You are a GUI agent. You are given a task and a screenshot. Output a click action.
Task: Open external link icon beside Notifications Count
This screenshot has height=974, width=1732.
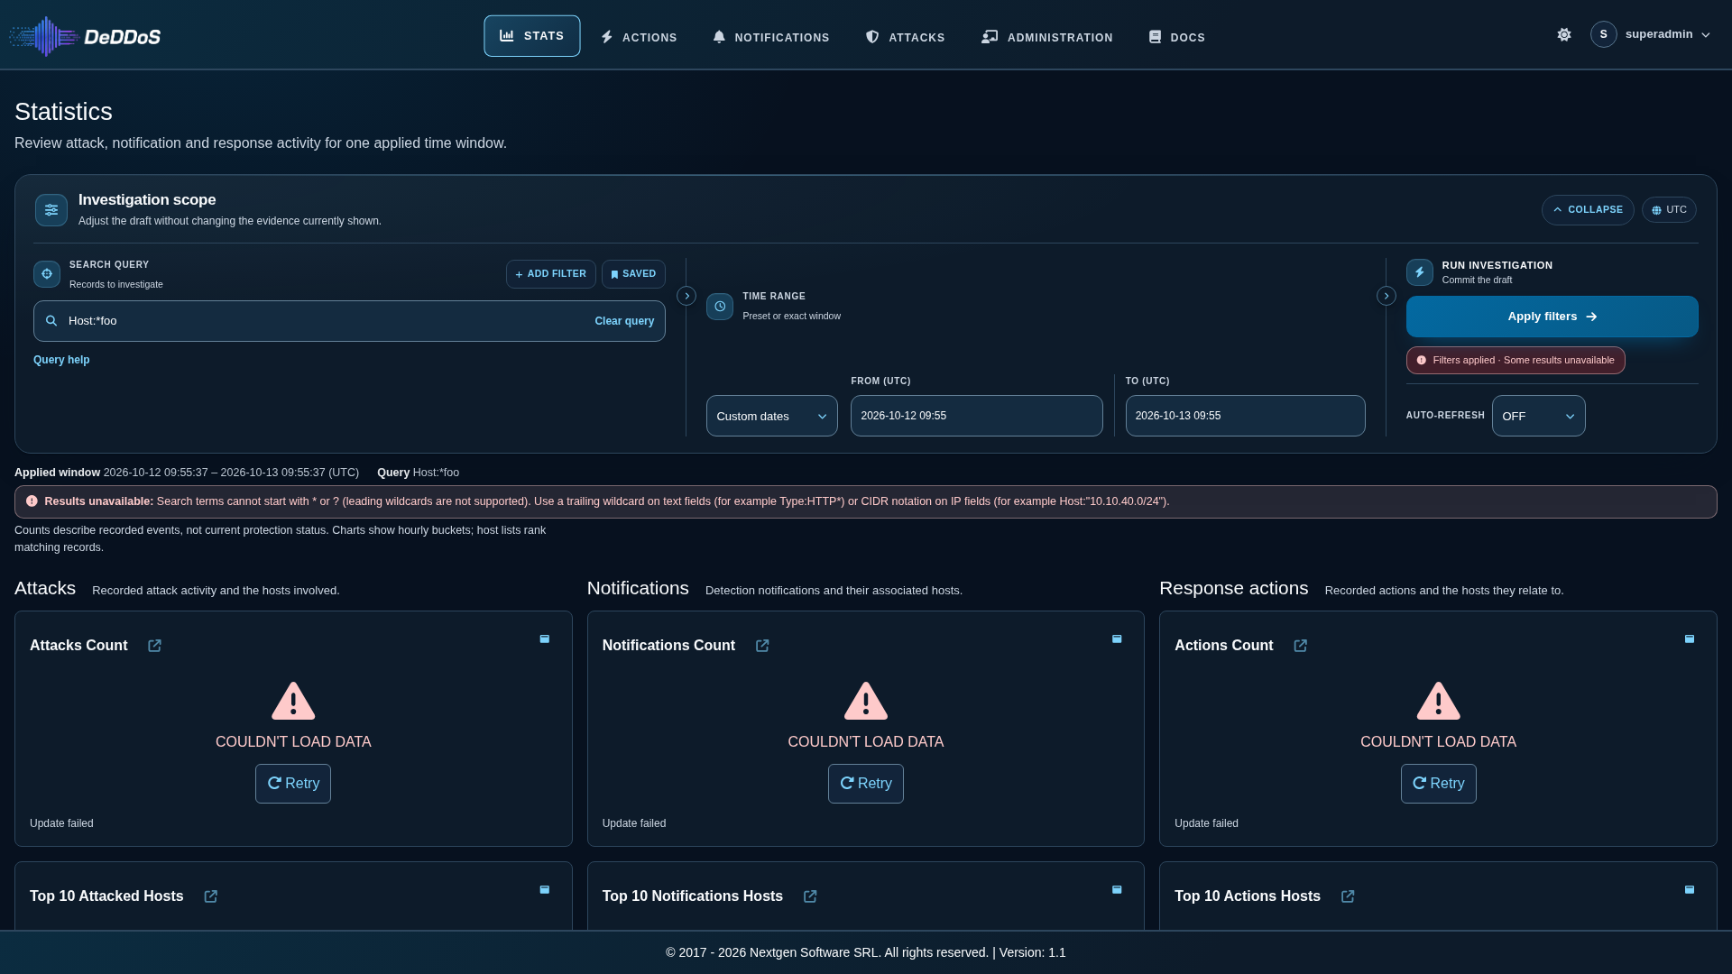tap(762, 646)
